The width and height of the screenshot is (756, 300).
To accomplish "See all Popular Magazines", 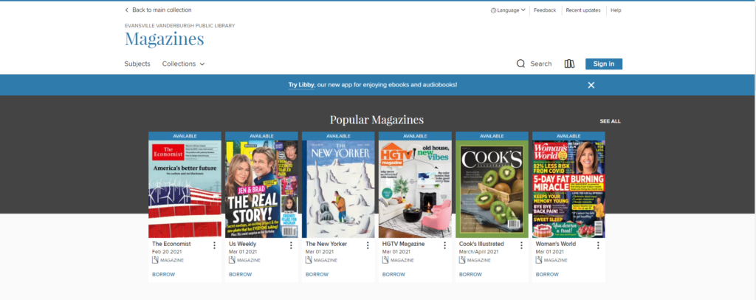I will (x=610, y=121).
